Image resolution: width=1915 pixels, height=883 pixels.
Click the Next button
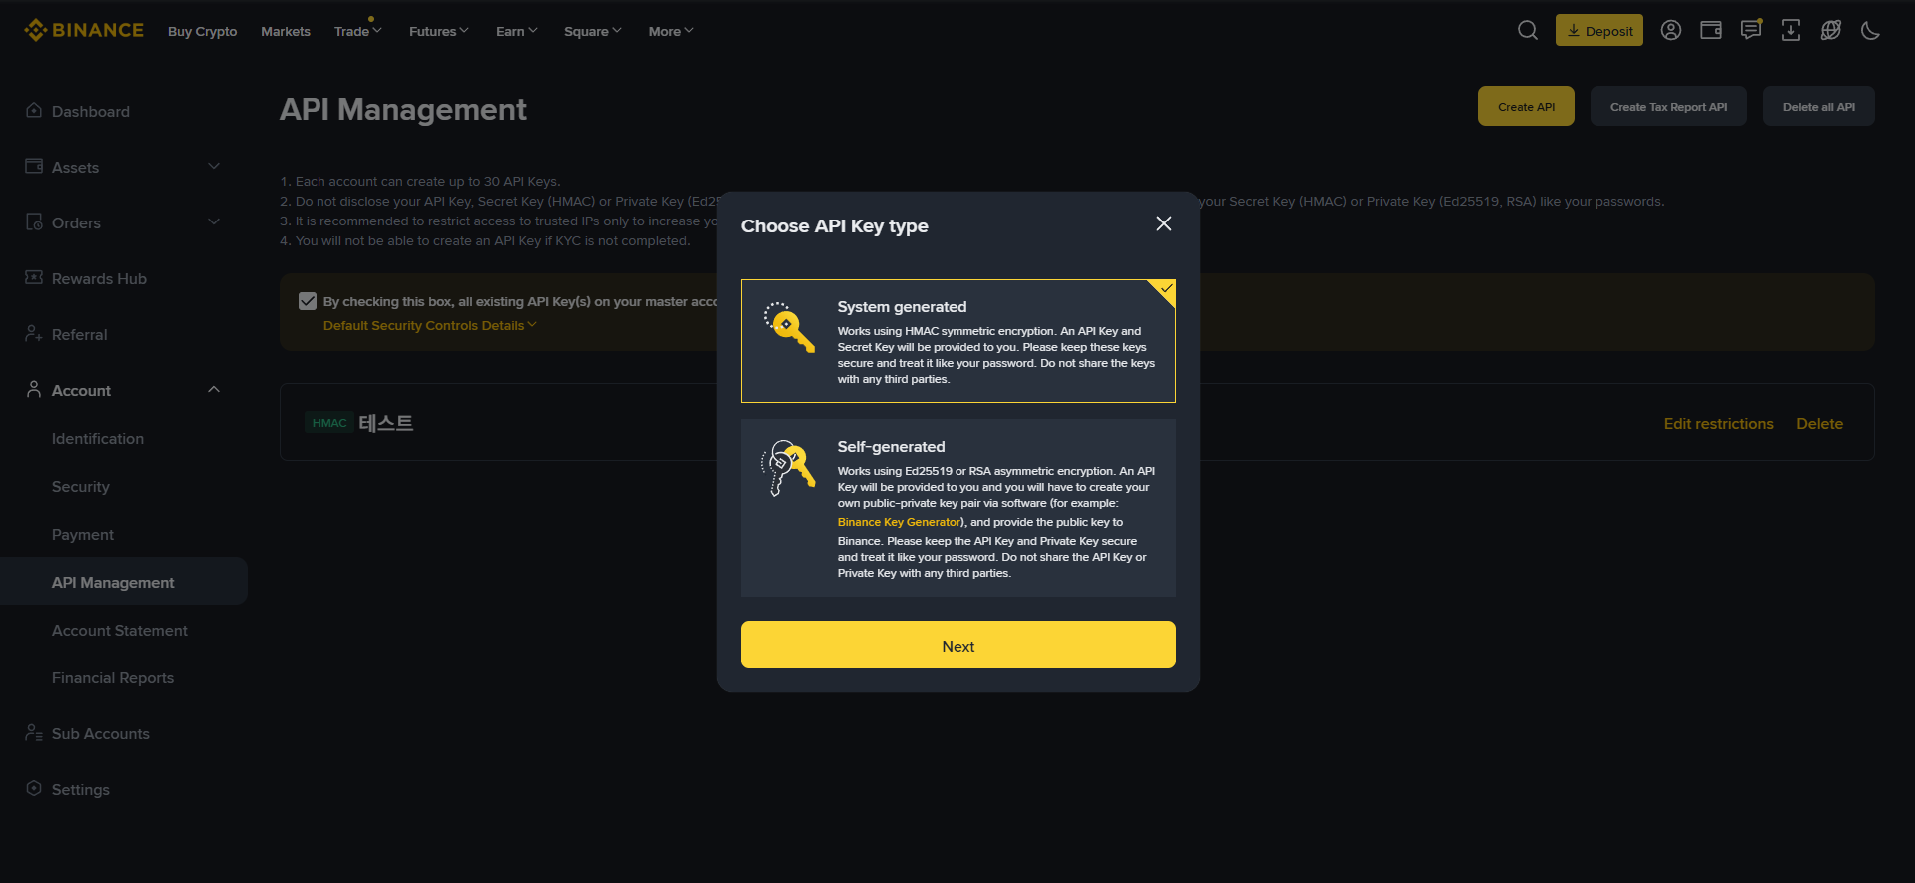point(958,645)
